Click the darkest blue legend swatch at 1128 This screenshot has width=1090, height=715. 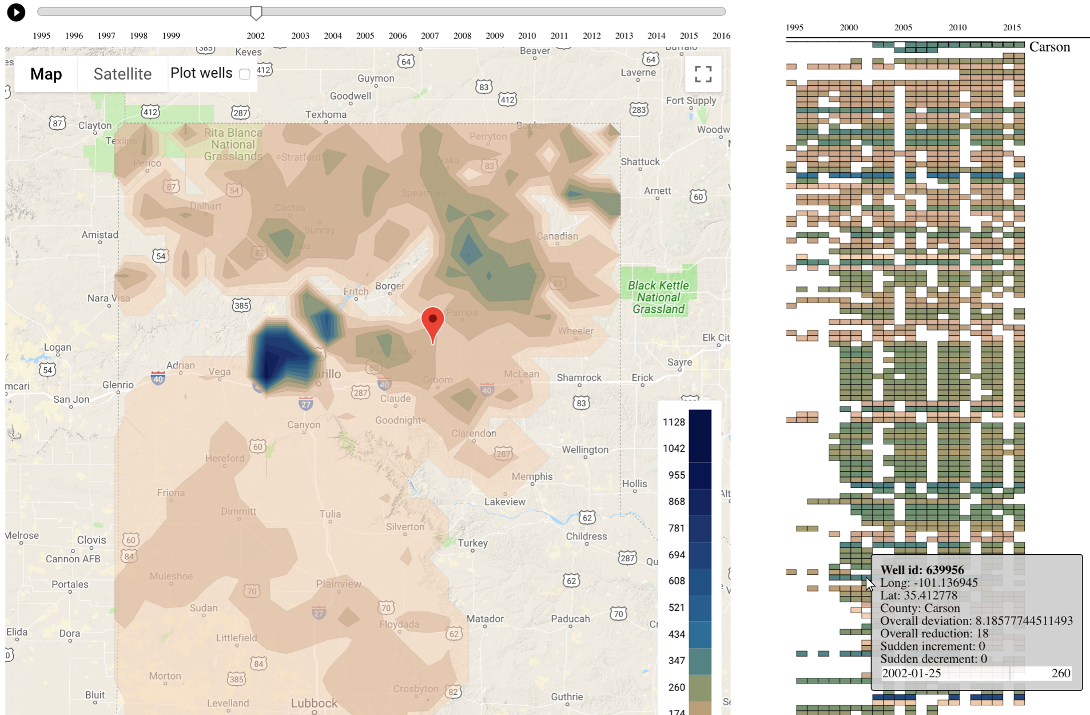(x=699, y=422)
